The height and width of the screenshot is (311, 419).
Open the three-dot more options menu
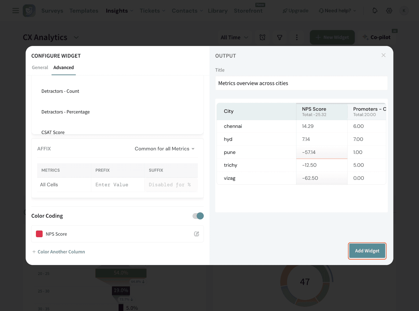tap(297, 37)
